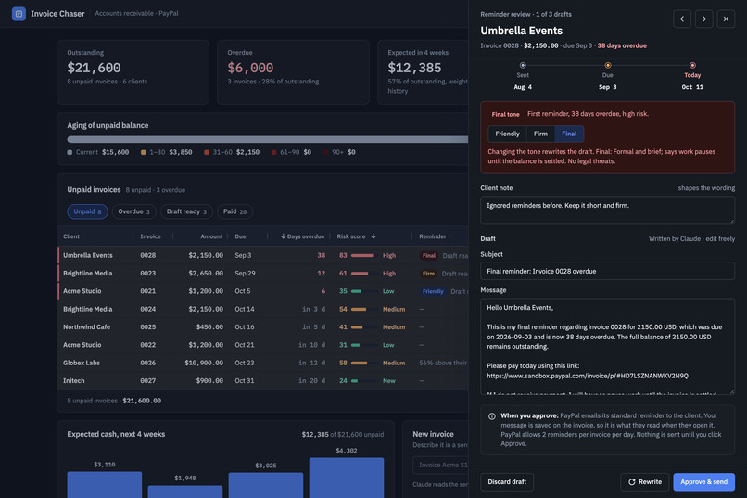Click the 31-60 legend color swatch
The height and width of the screenshot is (498, 747).
(207, 152)
